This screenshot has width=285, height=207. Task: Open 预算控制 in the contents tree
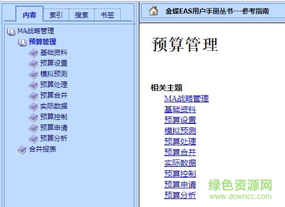[54, 117]
